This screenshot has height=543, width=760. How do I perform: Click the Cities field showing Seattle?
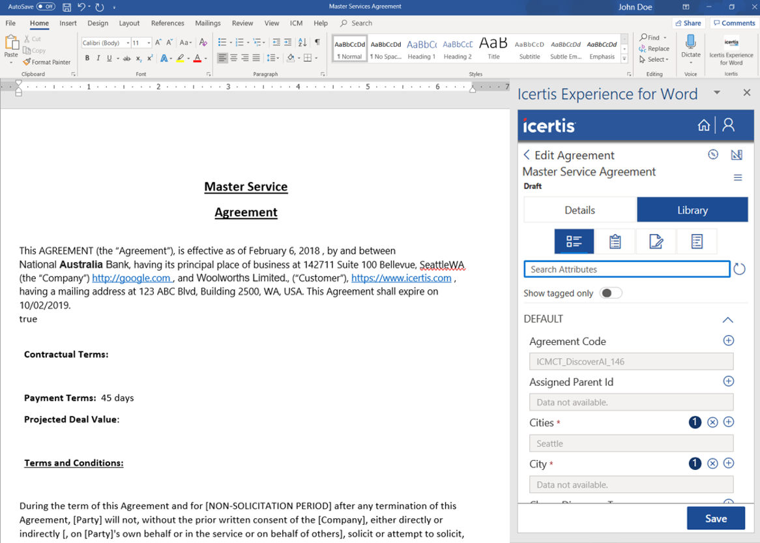tap(631, 443)
